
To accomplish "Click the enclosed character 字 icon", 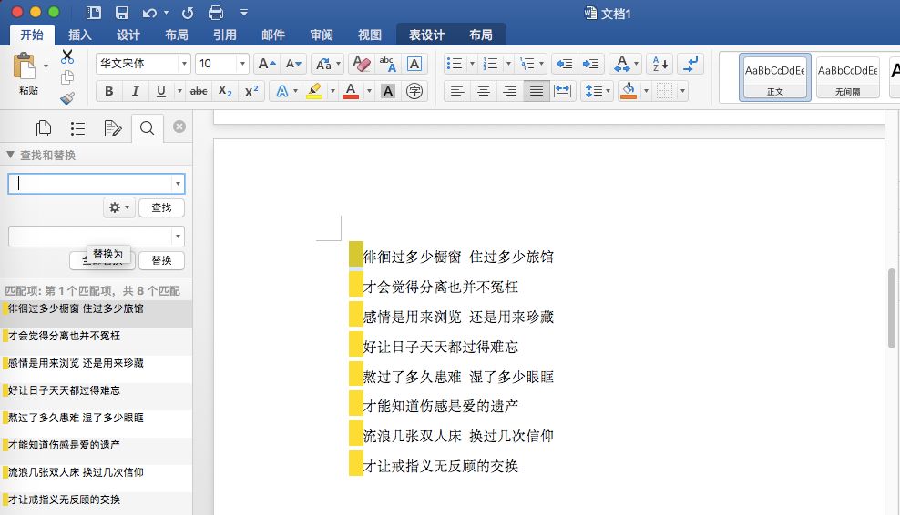I will pyautogui.click(x=414, y=91).
